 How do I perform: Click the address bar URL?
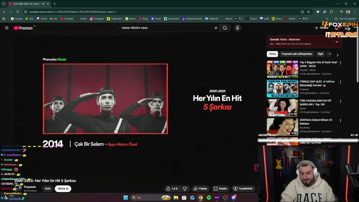(x=73, y=12)
